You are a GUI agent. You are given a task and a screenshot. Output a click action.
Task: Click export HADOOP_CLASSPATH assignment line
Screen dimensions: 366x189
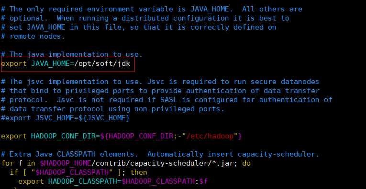(113, 181)
